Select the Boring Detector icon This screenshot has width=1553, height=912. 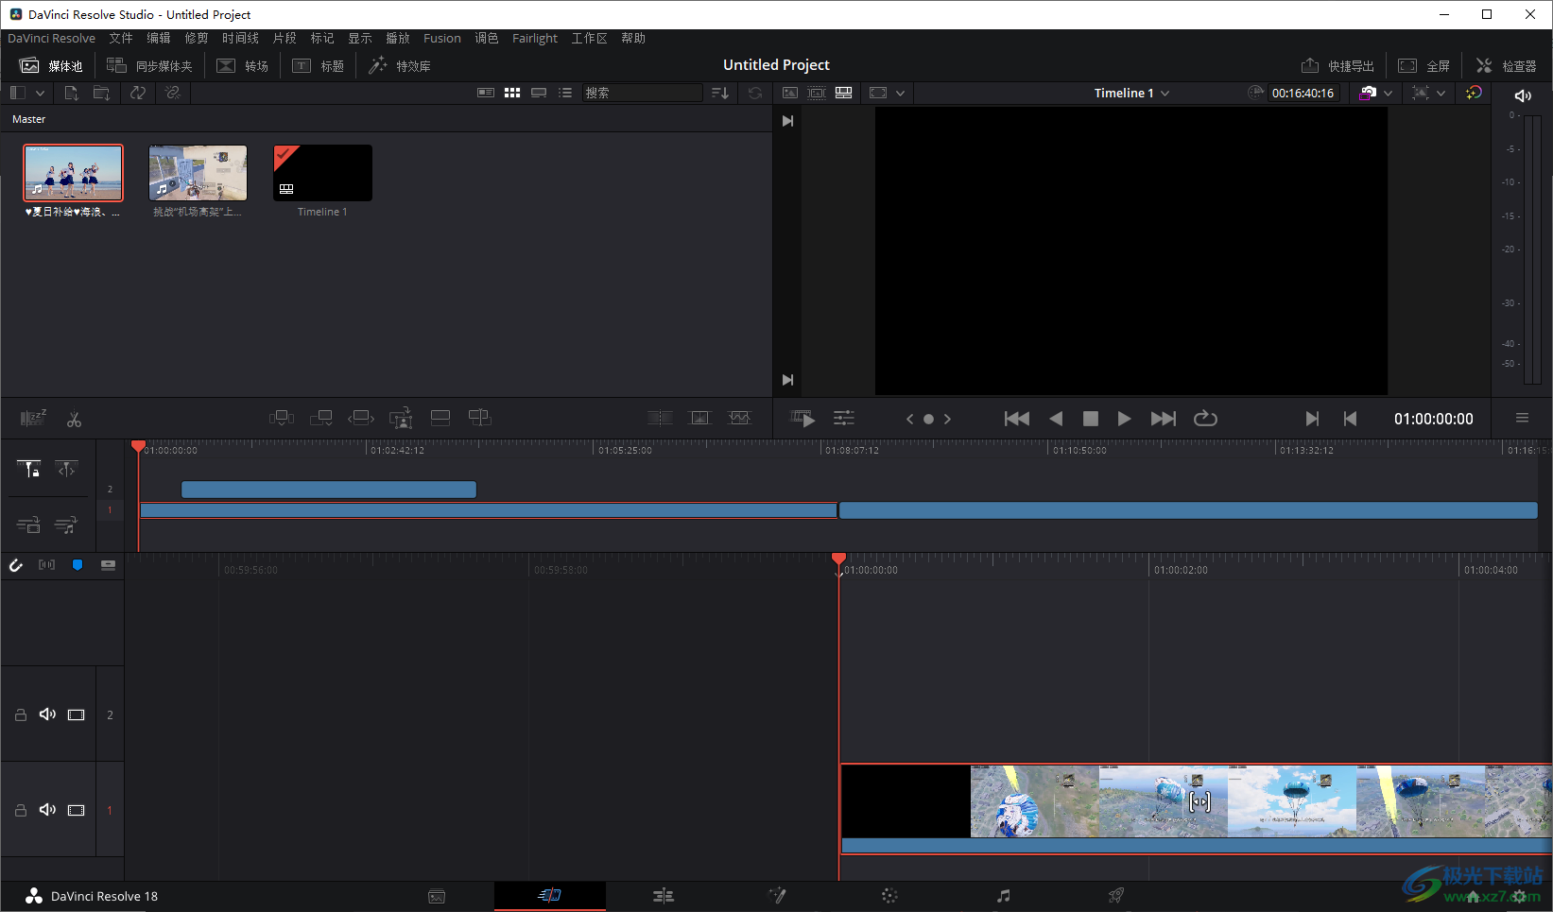(33, 418)
